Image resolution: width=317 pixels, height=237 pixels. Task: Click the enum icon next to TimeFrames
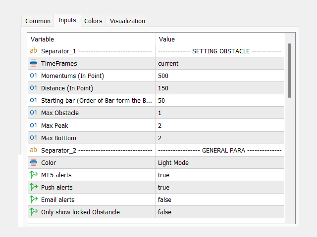coord(34,63)
